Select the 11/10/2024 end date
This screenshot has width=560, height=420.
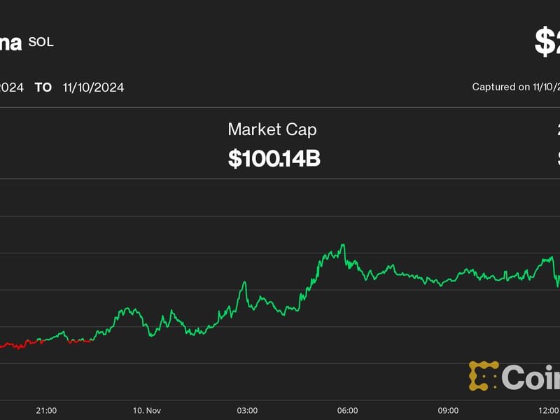coord(93,87)
